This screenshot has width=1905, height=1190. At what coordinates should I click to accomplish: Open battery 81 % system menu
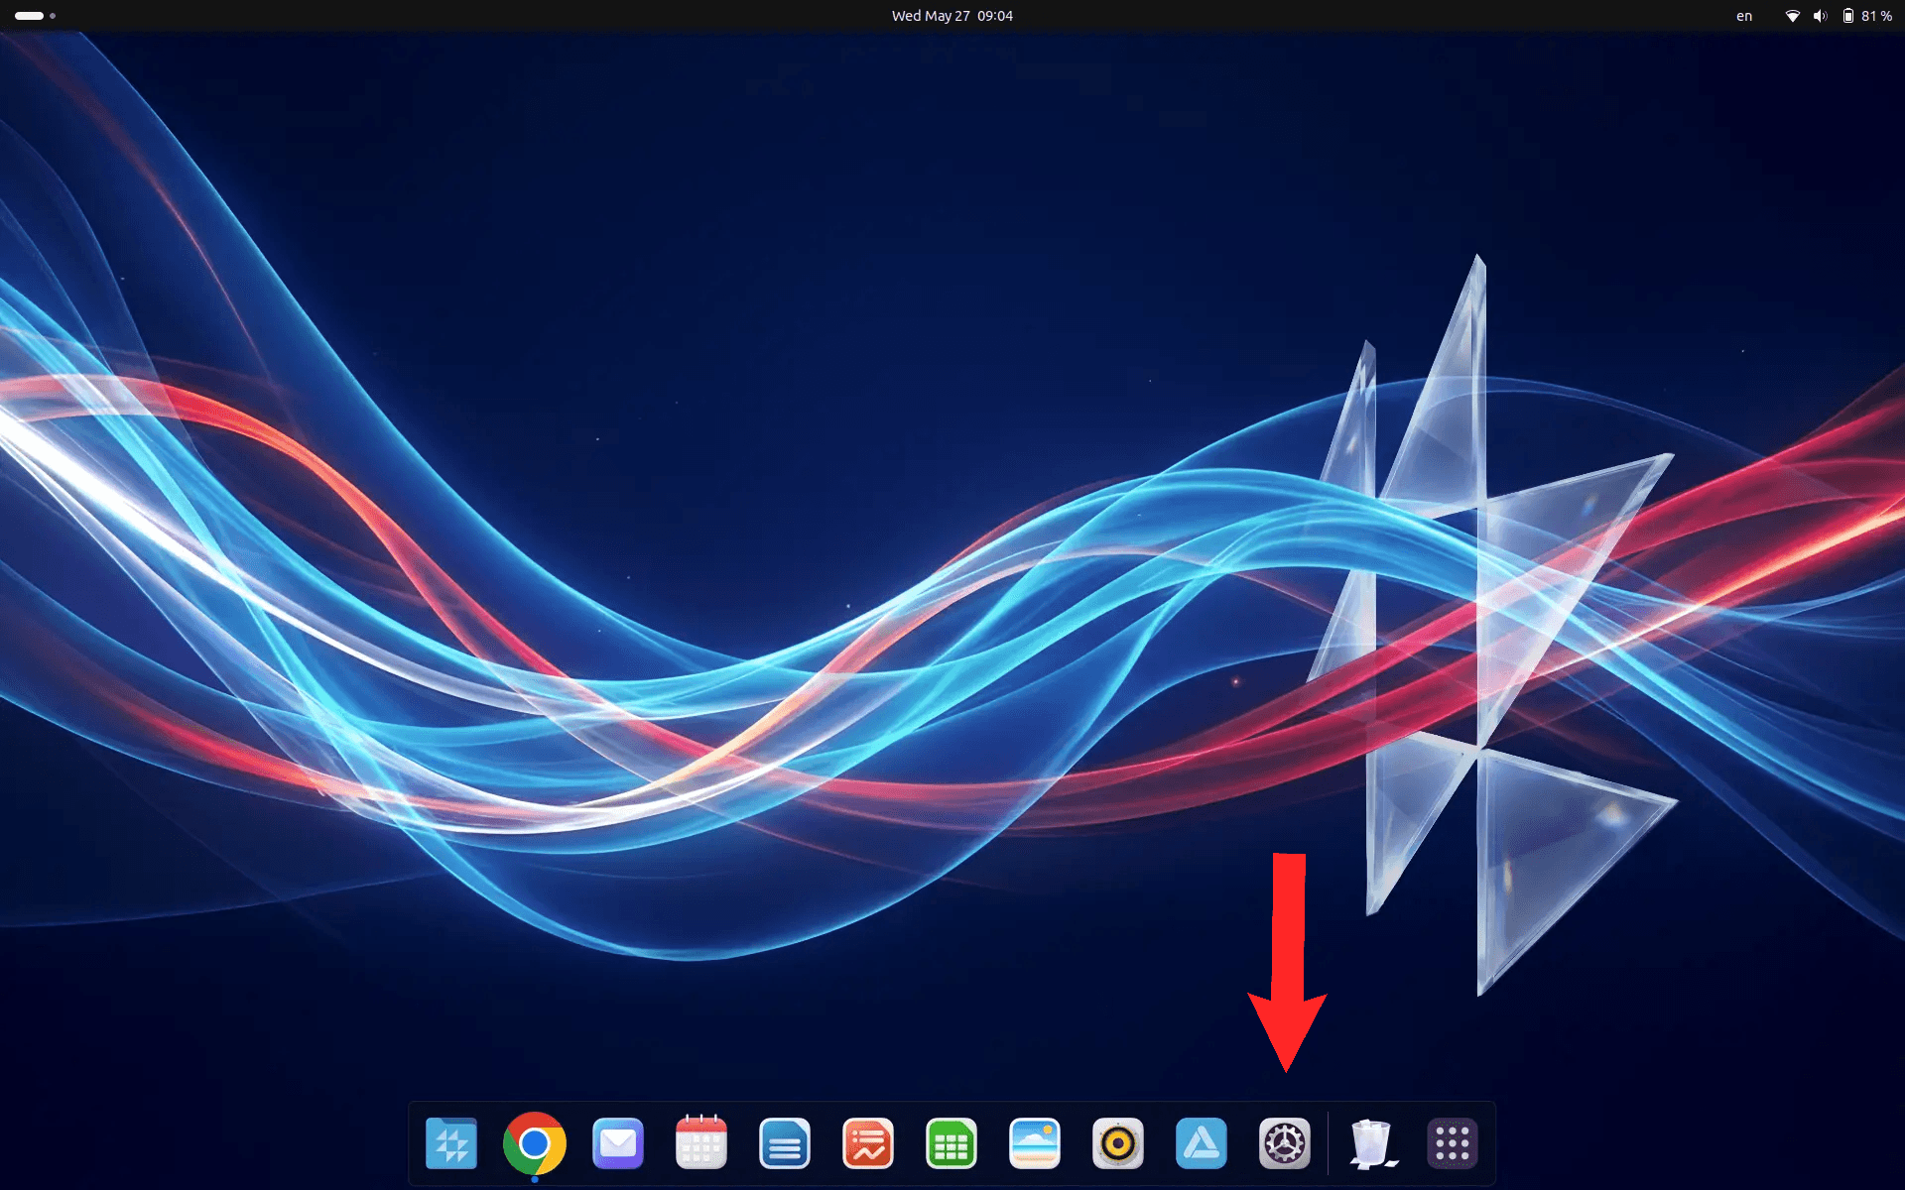[x=1867, y=16]
